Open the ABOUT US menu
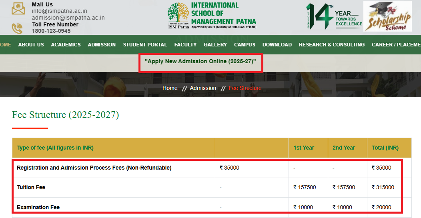The width and height of the screenshot is (421, 218). click(x=31, y=44)
